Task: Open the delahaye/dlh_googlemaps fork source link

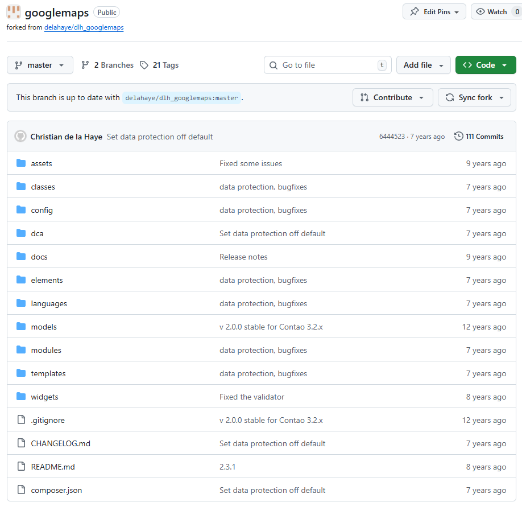Action: (x=84, y=27)
